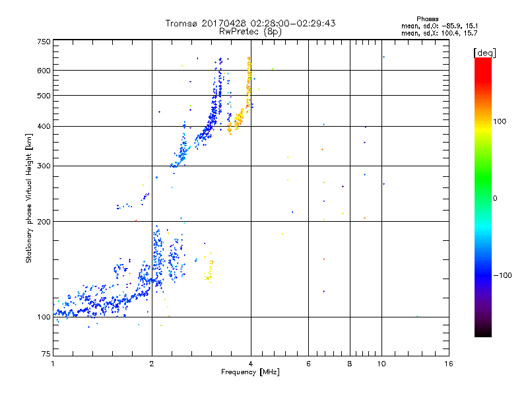Click the Tromsø 20170428 plot title
The image size is (528, 396).
coord(250,23)
